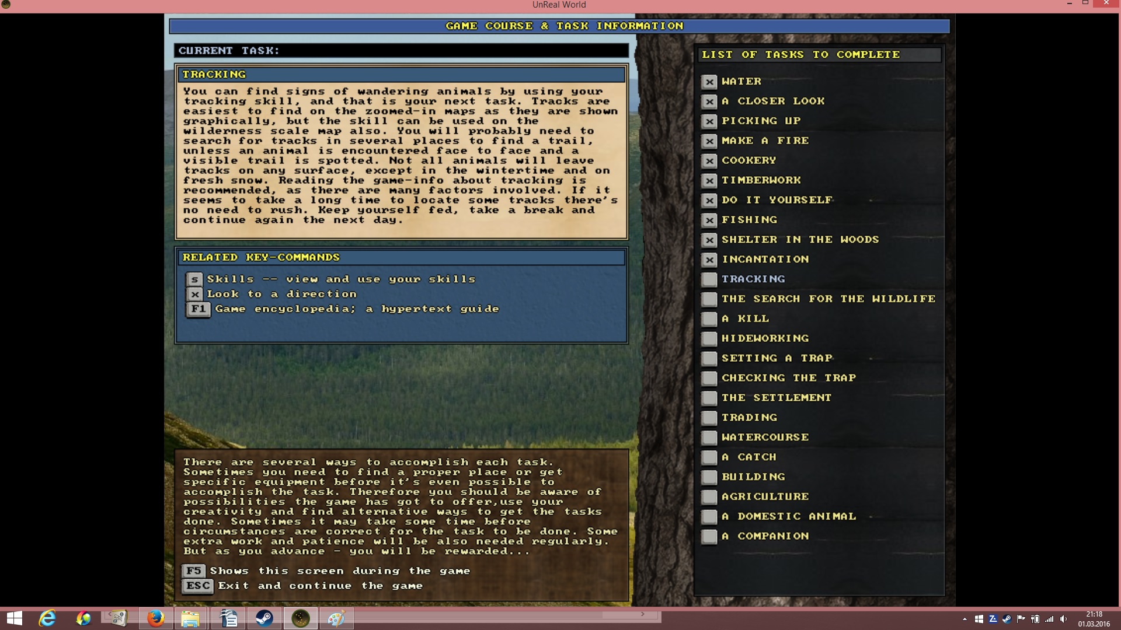Show hidden tray icons arrow
1121x630 pixels.
point(965,619)
